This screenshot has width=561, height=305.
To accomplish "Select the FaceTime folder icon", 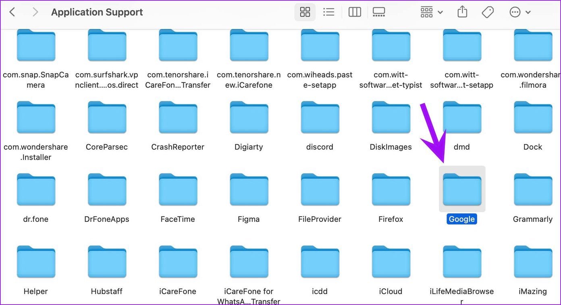I will (x=178, y=190).
